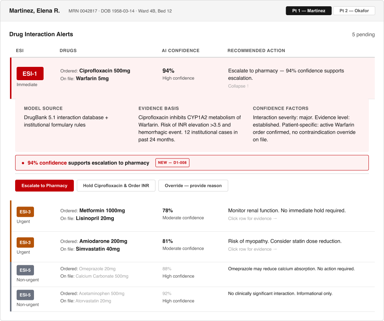Click the 94% confidence supports escalation banner
Viewport: 384px width, 321px height.
pos(192,163)
